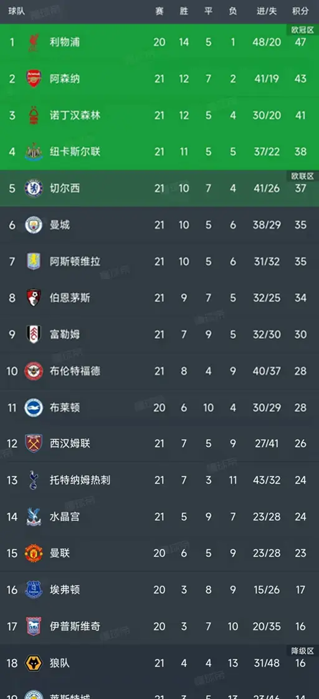Sort by 胜 wins column header

pos(184,12)
